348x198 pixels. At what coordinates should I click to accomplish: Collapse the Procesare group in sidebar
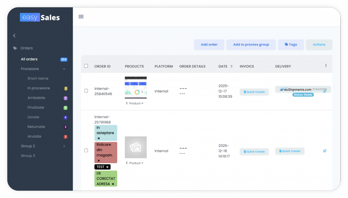[x=64, y=69]
